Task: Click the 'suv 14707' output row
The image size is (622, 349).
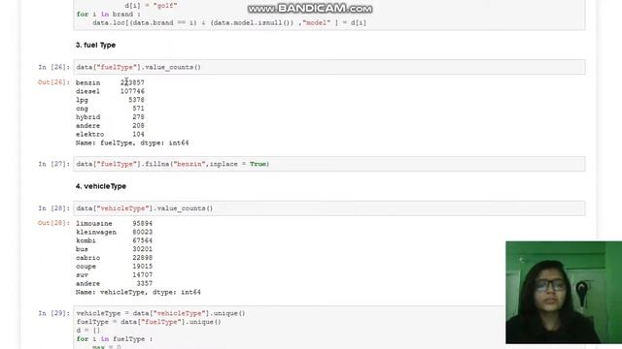Action: [x=114, y=275]
